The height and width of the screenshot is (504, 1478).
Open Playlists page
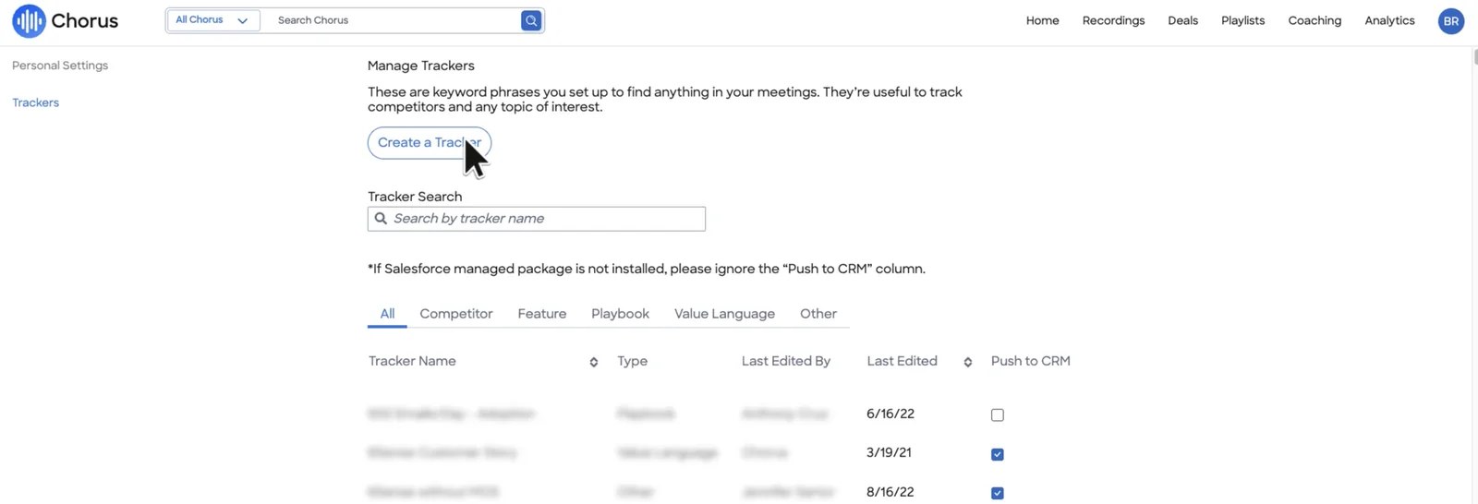click(1242, 20)
